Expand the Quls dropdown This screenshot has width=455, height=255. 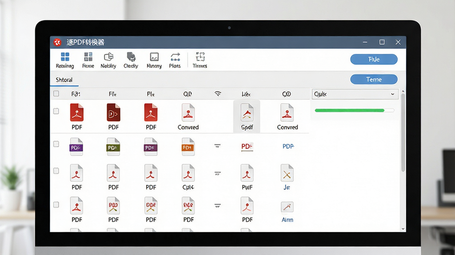(355, 94)
